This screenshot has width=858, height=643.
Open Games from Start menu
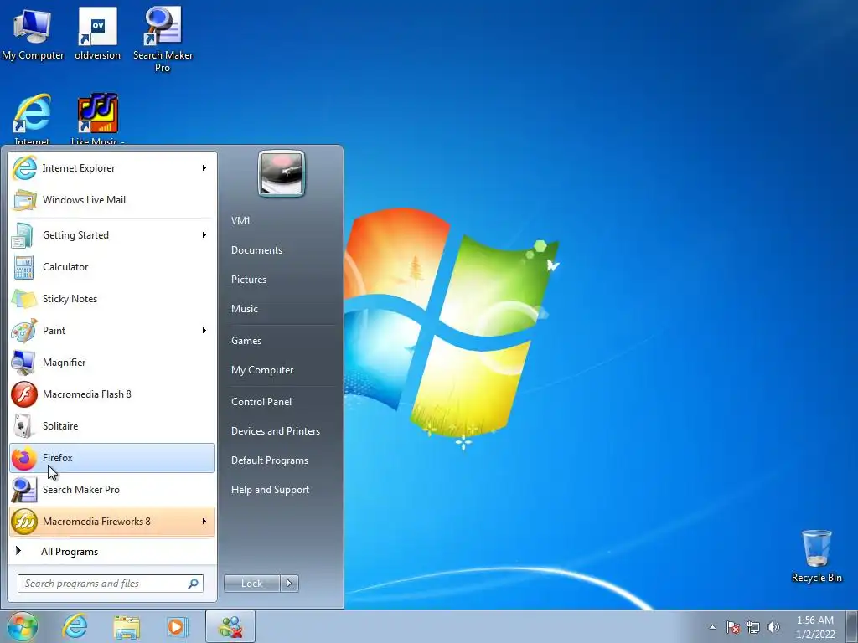(246, 341)
